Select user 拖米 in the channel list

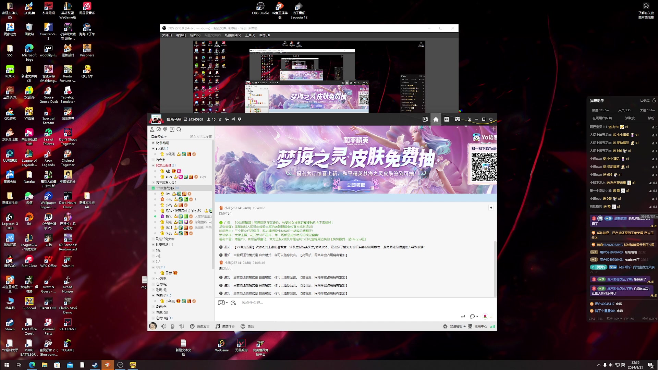click(169, 216)
